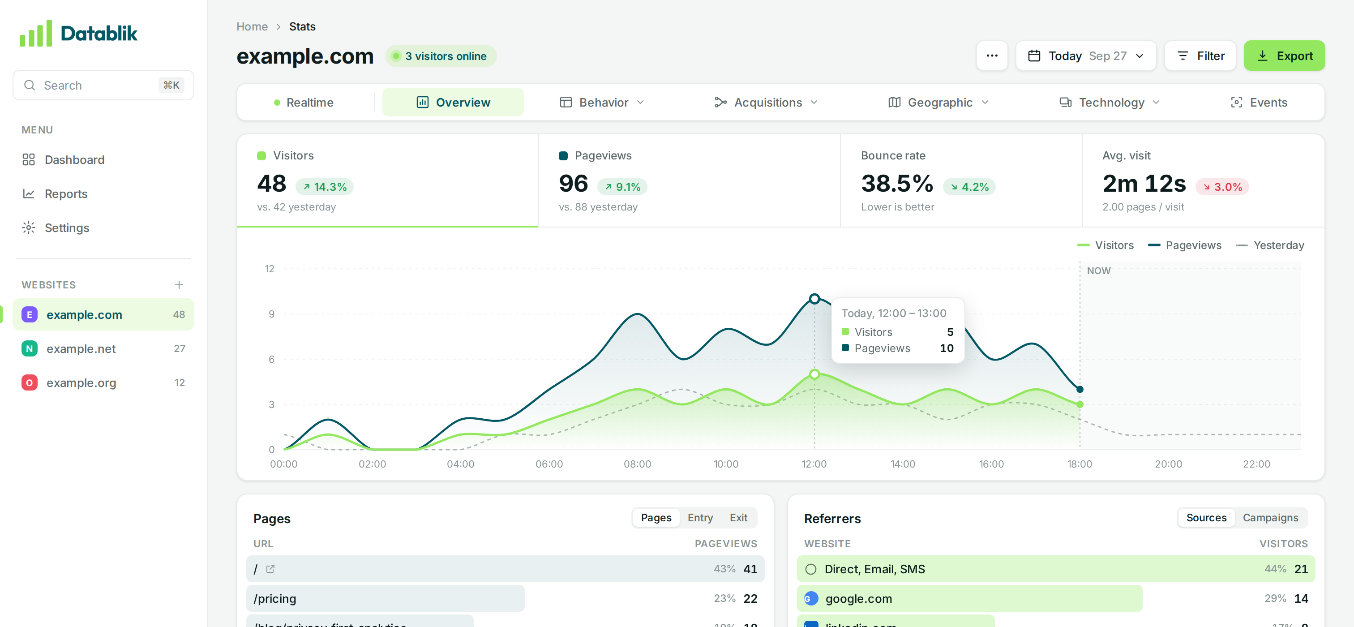Open the Events tab

pos(1259,103)
